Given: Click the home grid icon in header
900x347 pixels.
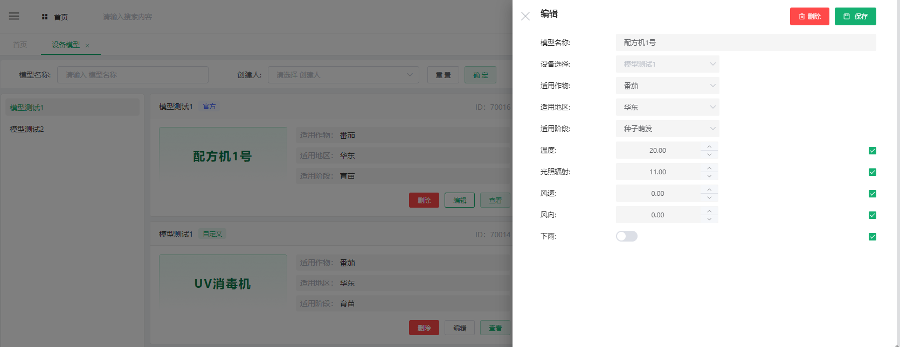Looking at the screenshot, I should click(45, 17).
